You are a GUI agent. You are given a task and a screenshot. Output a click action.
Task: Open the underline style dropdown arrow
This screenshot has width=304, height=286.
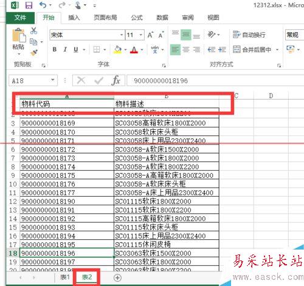pos(84,49)
